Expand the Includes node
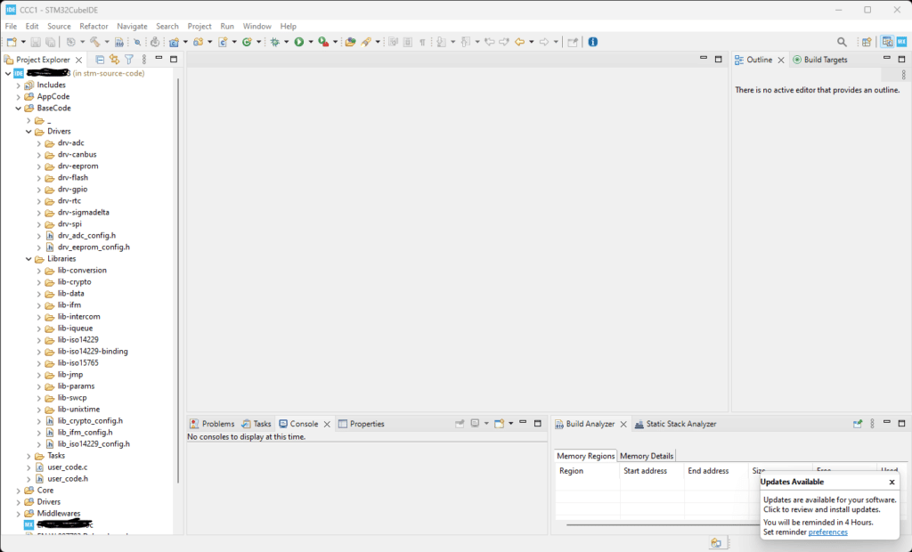This screenshot has height=552, width=912. point(18,85)
